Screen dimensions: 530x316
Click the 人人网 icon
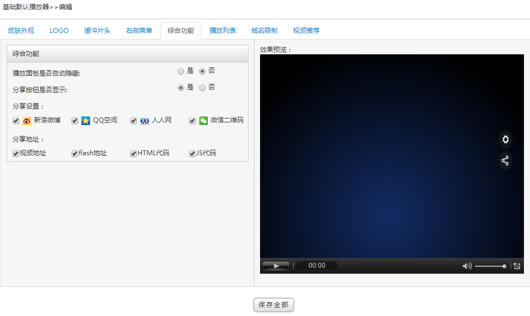[x=145, y=120]
